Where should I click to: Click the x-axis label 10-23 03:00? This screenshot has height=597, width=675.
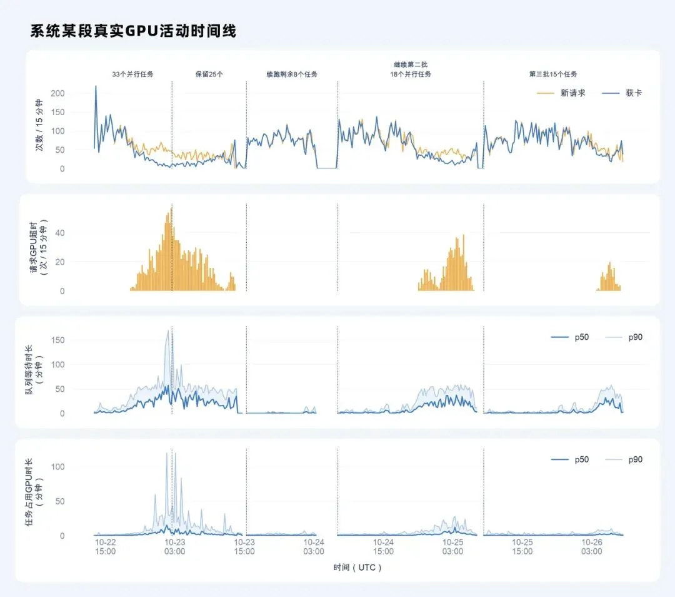(175, 546)
